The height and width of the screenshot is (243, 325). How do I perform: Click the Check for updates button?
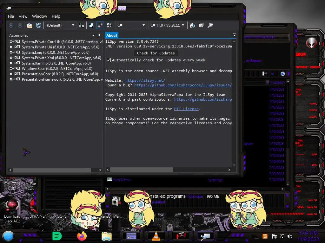pyautogui.click(x=156, y=53)
